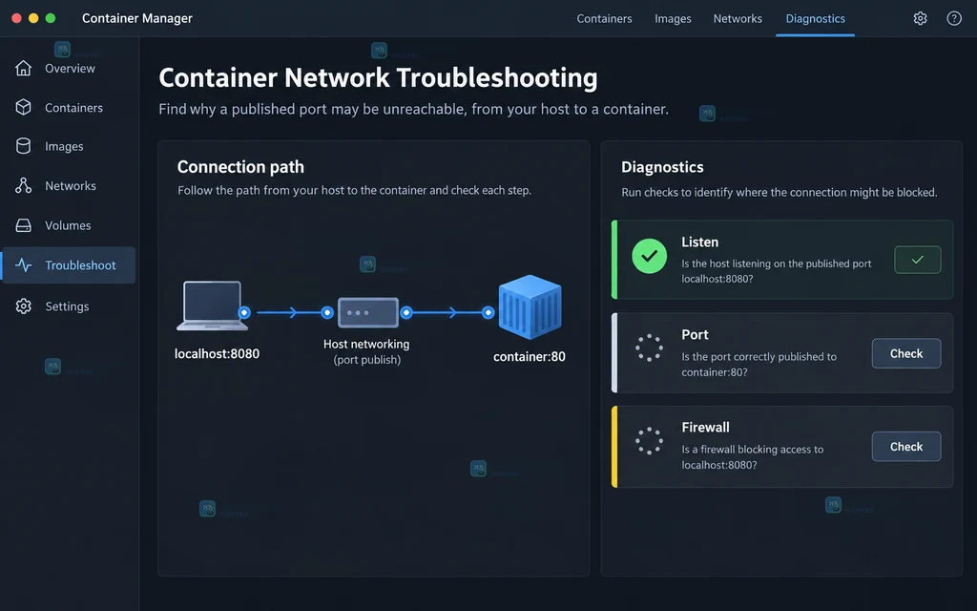This screenshot has width=977, height=611.
Task: Click the Port pending spinner icon
Action: [649, 348]
